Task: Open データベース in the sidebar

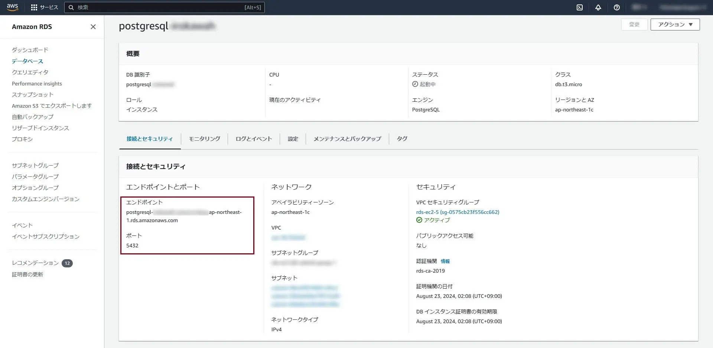Action: click(27, 61)
